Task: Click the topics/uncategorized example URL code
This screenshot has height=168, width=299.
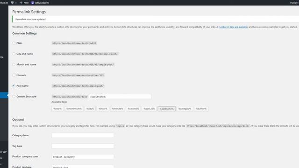Action: pyautogui.click(x=218, y=126)
